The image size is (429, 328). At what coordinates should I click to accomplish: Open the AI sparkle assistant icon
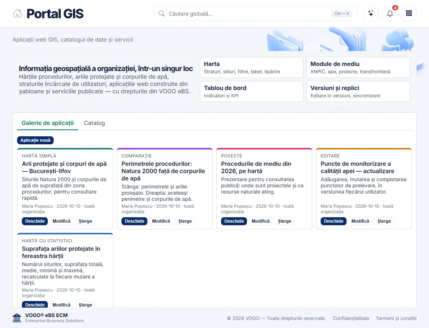coord(371,13)
